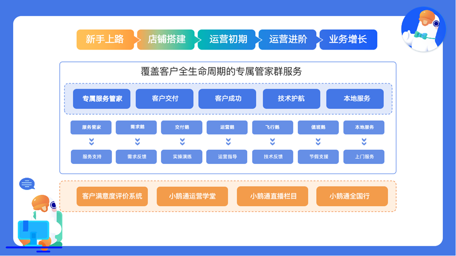Click the 技术反馈 box

273,157
